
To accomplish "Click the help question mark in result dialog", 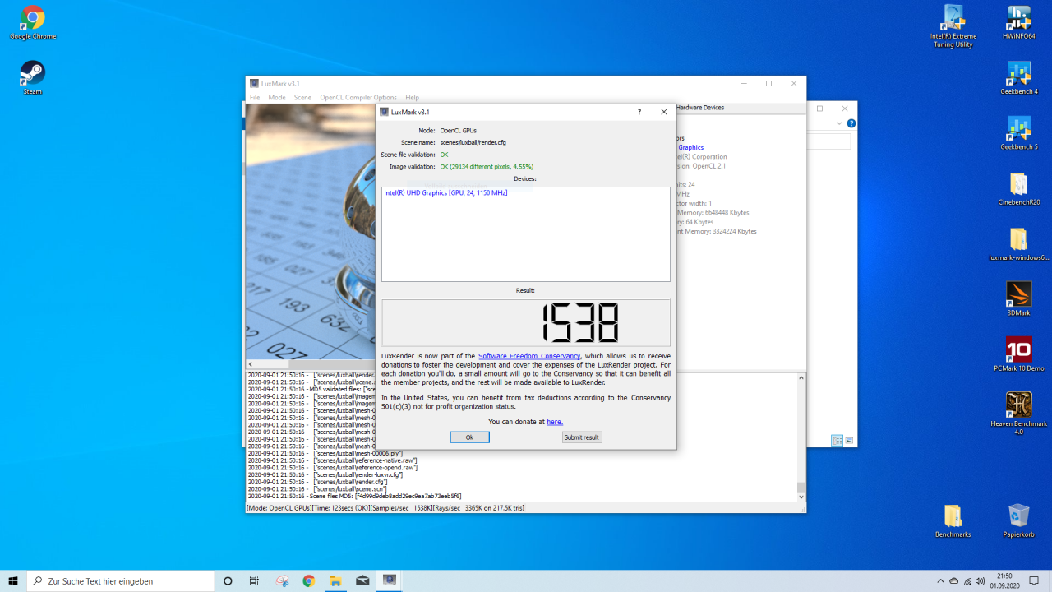I will (x=639, y=112).
